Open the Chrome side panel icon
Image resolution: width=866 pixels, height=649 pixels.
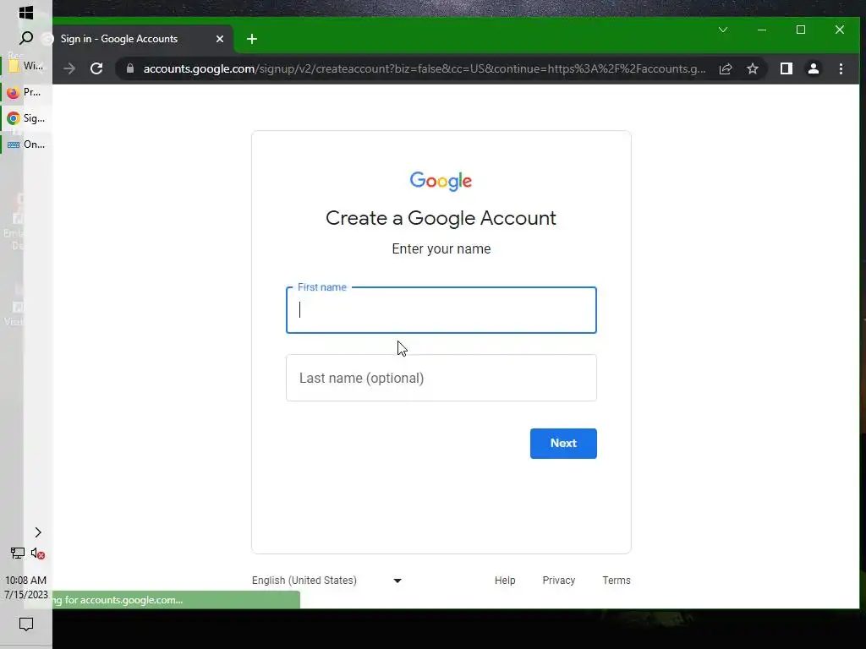point(786,68)
